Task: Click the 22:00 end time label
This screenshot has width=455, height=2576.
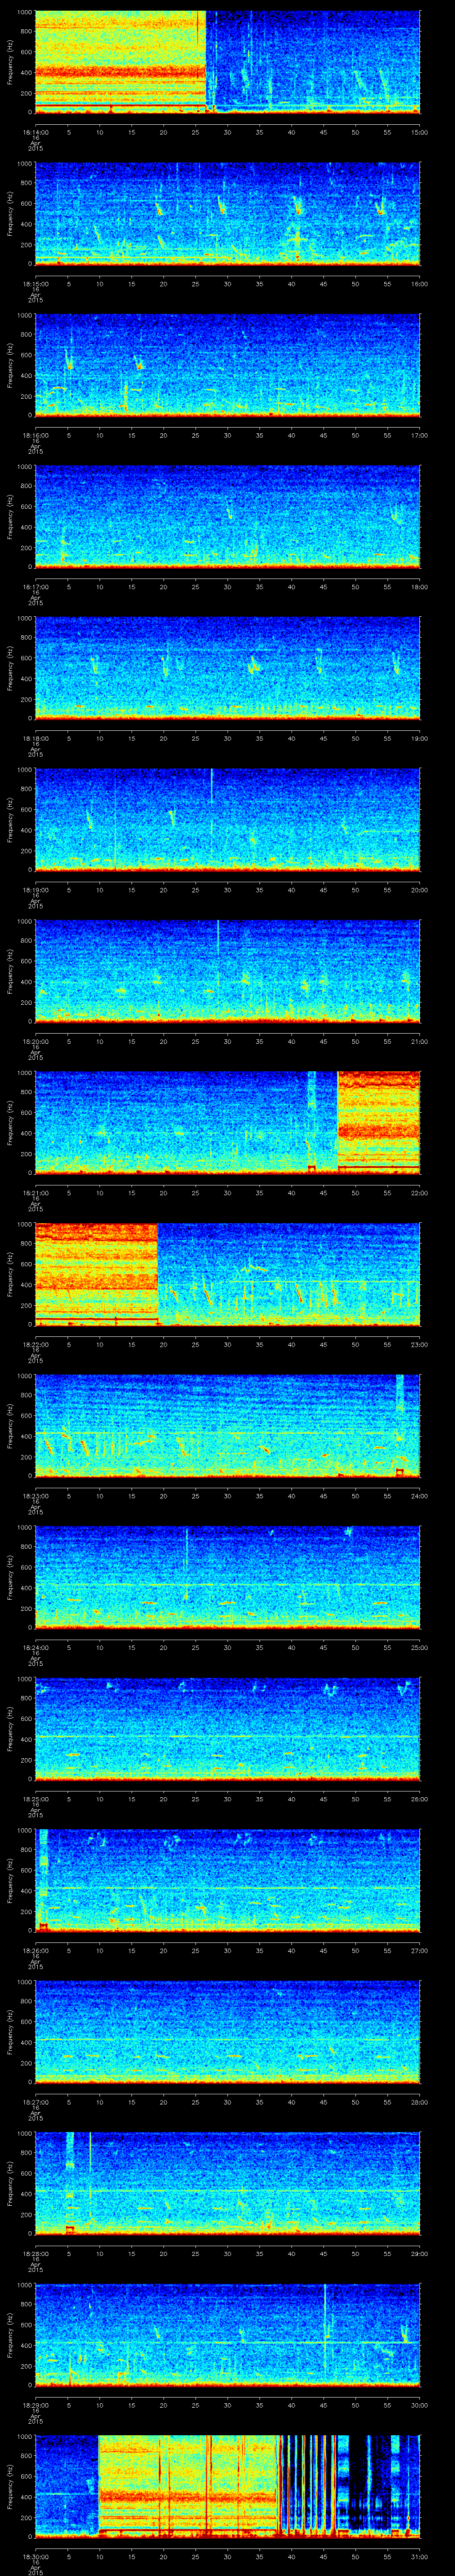Action: coord(420,1193)
